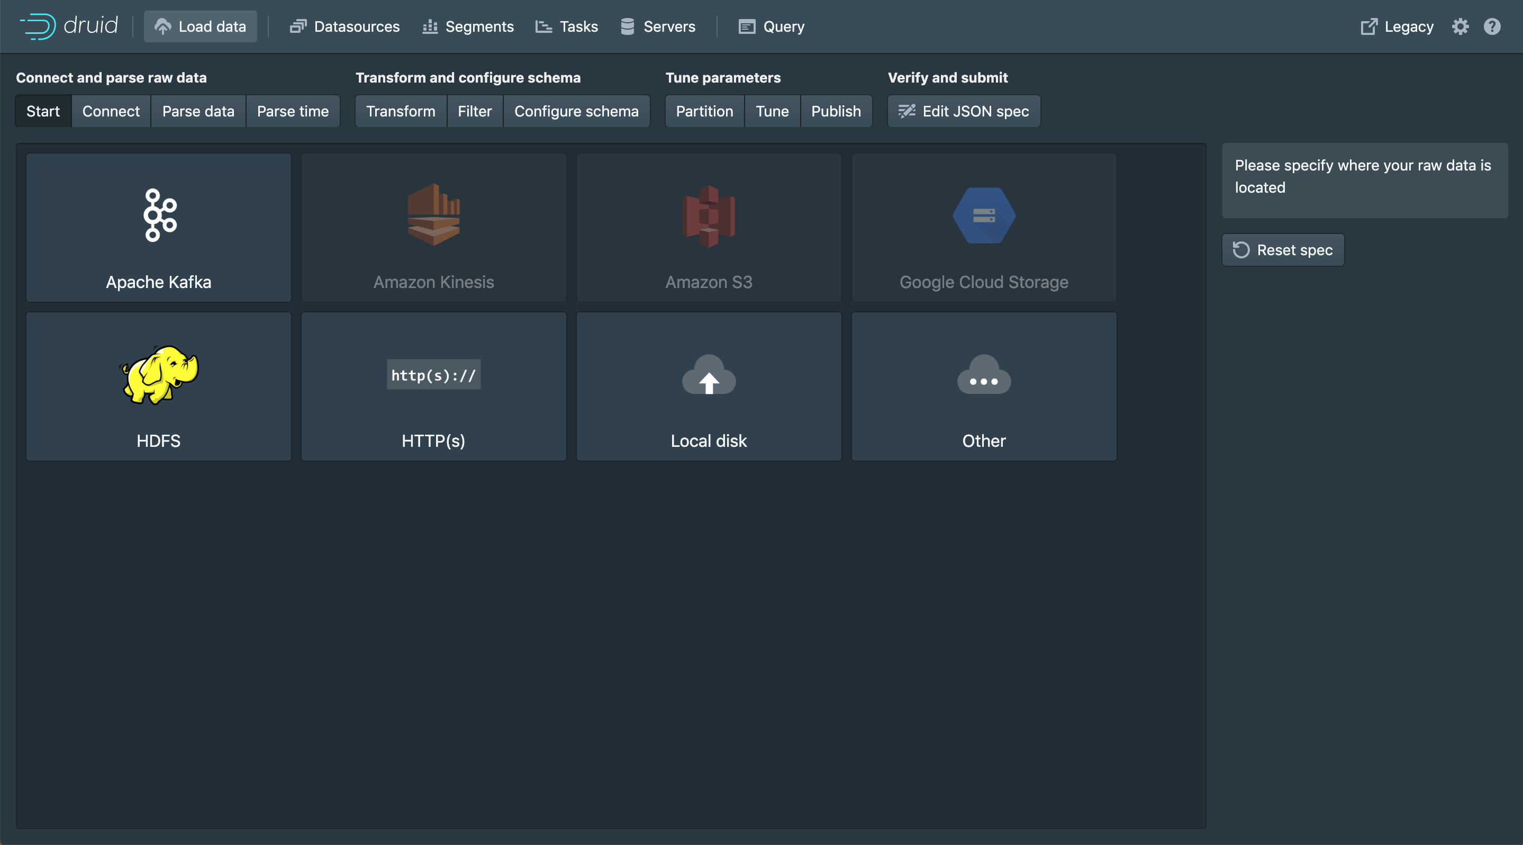Choose the Other cloud source icon
This screenshot has width=1523, height=845.
pyautogui.click(x=983, y=375)
